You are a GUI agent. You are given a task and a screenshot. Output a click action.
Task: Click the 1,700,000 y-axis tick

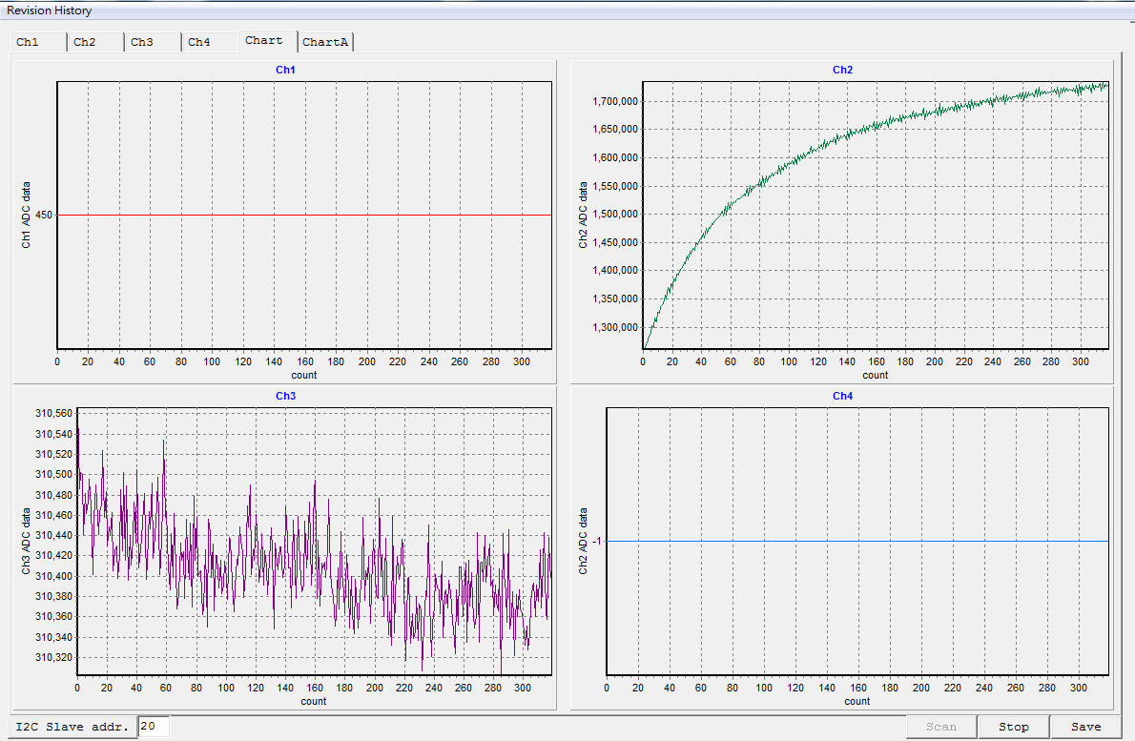(615, 101)
